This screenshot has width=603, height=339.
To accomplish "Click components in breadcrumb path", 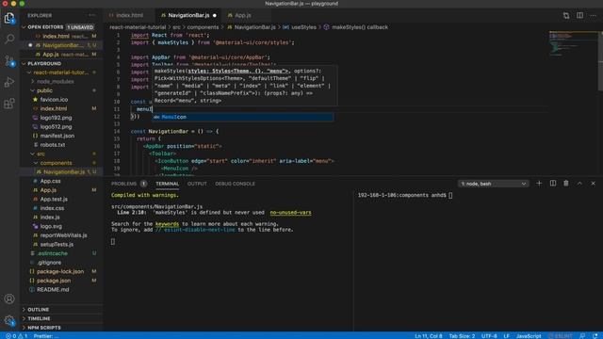I will tap(203, 27).
